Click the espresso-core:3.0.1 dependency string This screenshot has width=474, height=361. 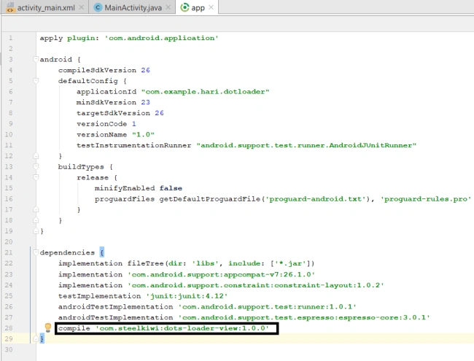tap(304, 317)
